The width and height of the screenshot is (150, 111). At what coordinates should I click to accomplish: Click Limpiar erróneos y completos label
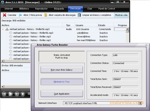[97, 15]
